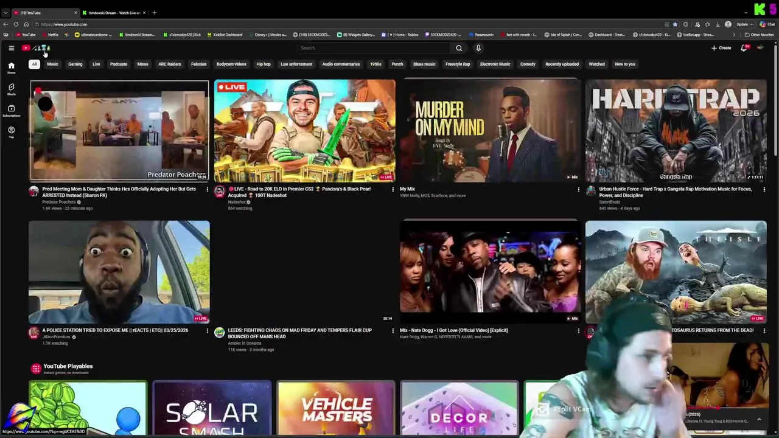The height and width of the screenshot is (438, 779).
Task: Select the Live filter chip
Action: (96, 64)
